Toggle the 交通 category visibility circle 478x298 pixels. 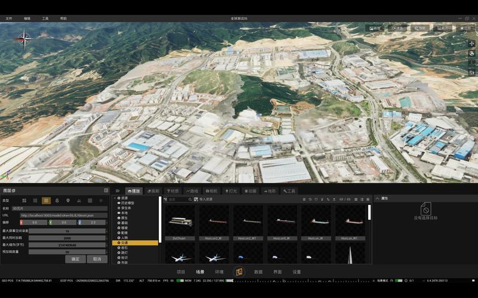(x=119, y=243)
